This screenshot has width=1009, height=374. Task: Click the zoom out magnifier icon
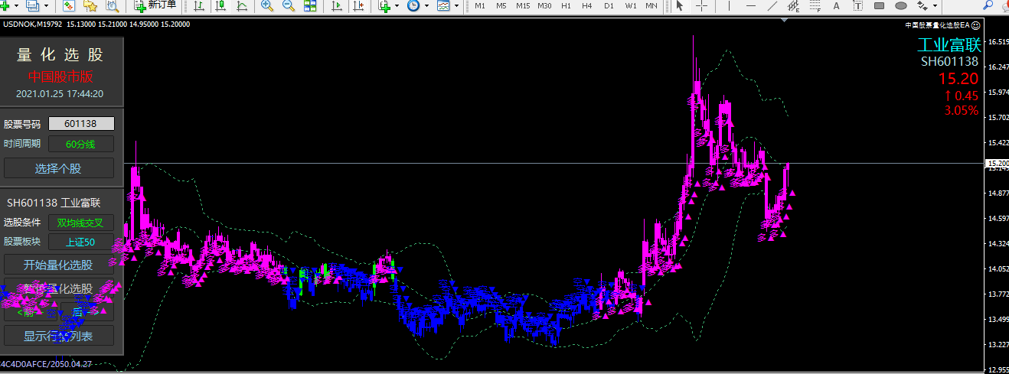click(289, 5)
